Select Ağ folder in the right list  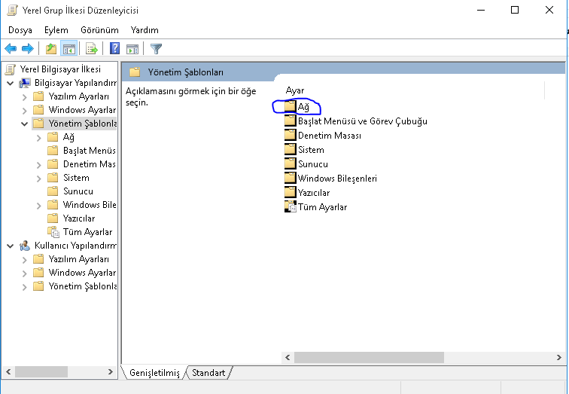click(303, 107)
